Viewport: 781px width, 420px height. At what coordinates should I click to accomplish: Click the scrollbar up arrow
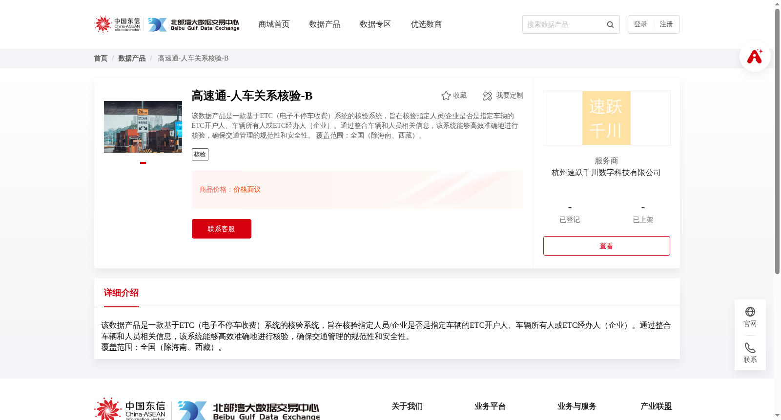[x=777, y=4]
